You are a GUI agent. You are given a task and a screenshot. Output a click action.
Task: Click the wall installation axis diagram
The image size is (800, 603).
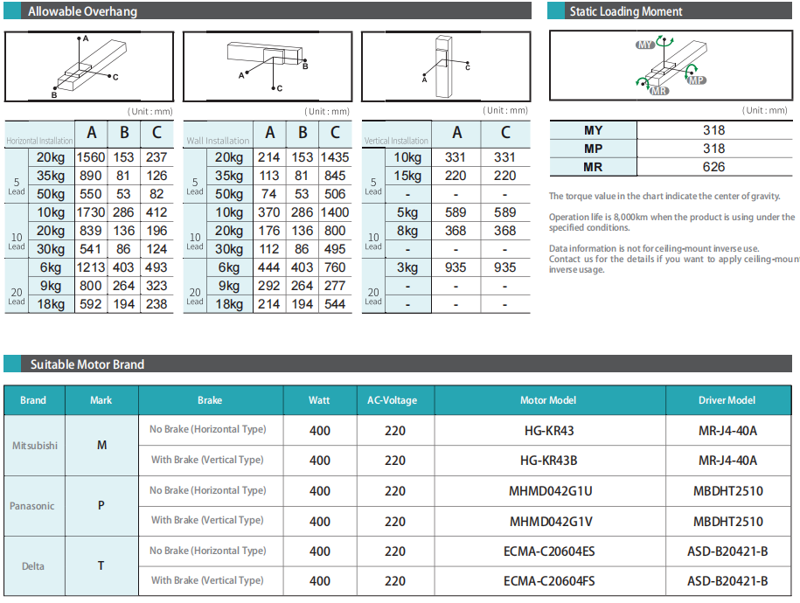(268, 67)
